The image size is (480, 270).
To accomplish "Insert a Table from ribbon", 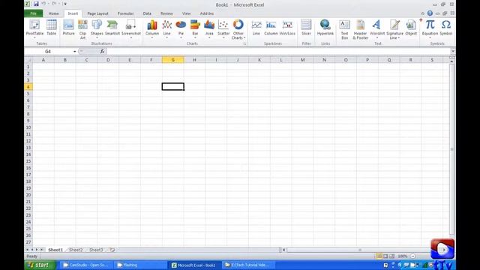I will [x=52, y=28].
